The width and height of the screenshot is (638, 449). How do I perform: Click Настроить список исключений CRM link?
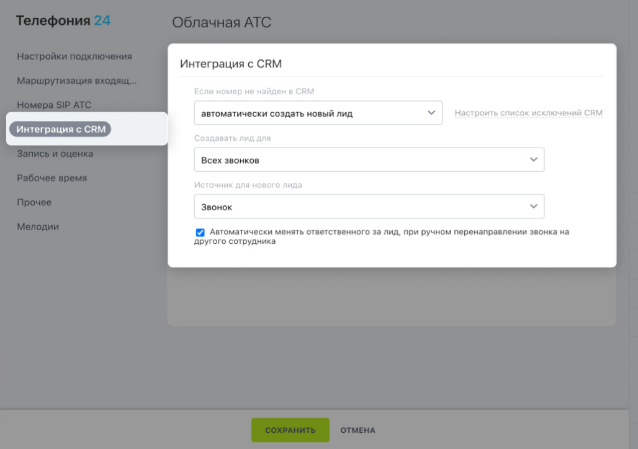click(529, 113)
